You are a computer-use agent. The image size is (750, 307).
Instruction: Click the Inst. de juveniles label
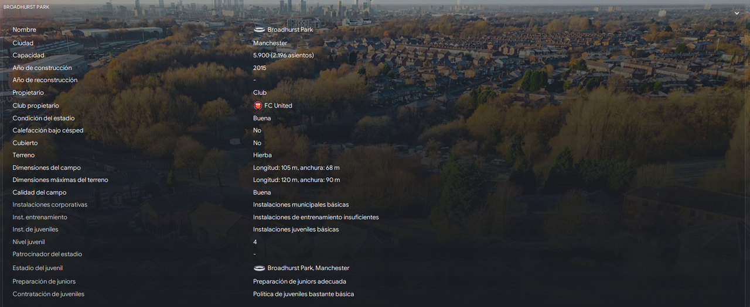35,229
